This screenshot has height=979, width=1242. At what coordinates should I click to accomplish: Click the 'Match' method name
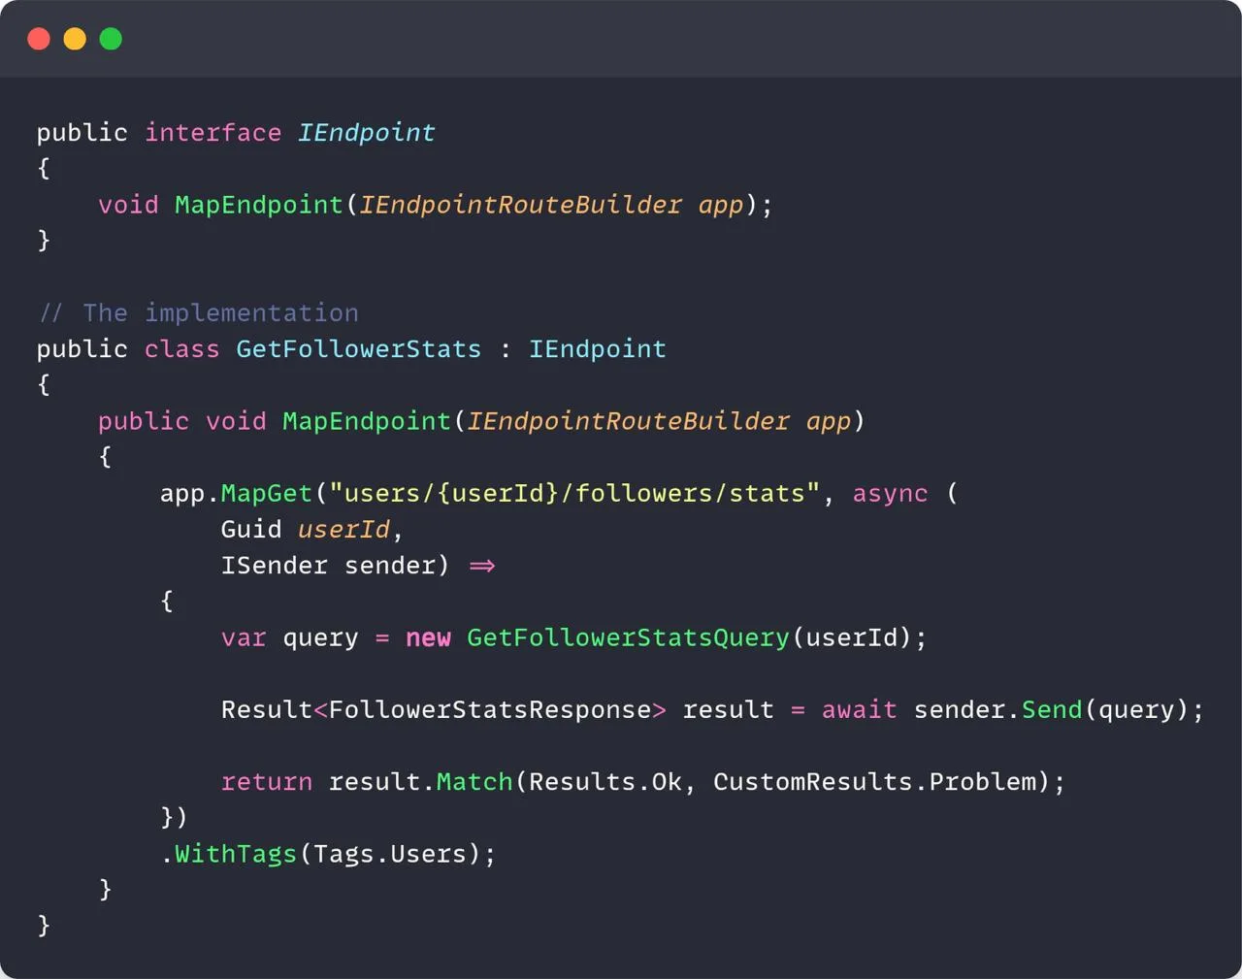tap(474, 782)
